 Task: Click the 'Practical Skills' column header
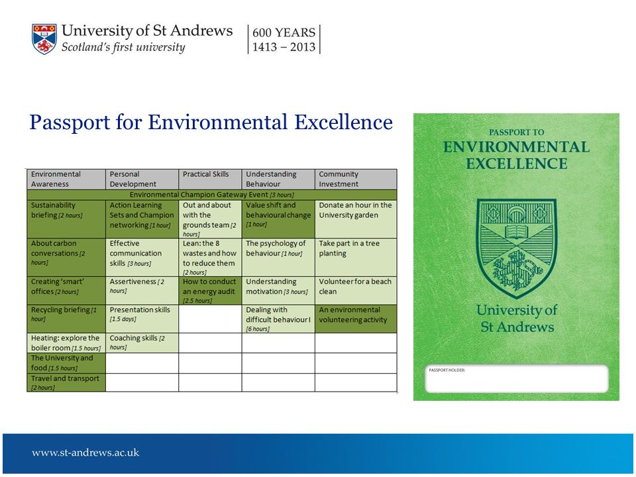(210, 179)
